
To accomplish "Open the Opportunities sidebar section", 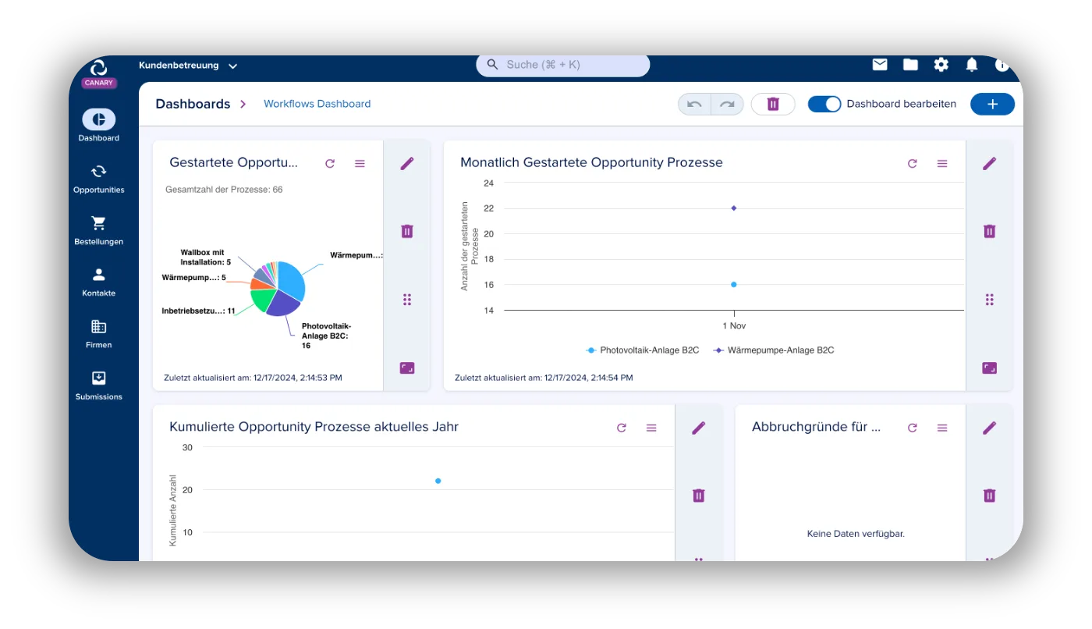I will 99,179.
